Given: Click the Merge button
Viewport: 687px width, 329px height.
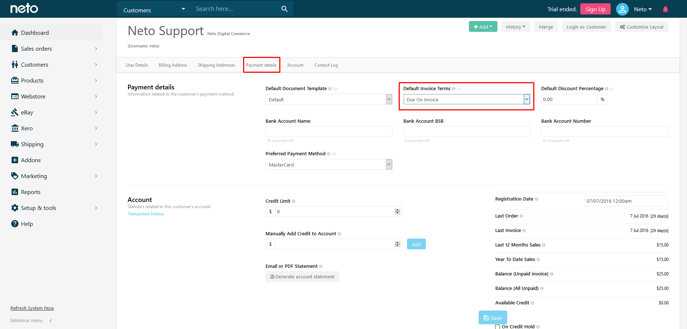Looking at the screenshot, I should (546, 27).
